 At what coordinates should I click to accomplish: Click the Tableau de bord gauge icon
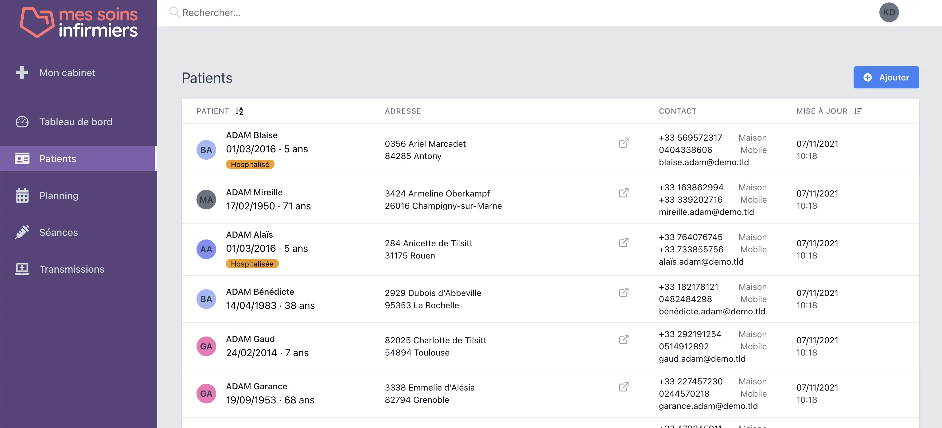(x=22, y=122)
